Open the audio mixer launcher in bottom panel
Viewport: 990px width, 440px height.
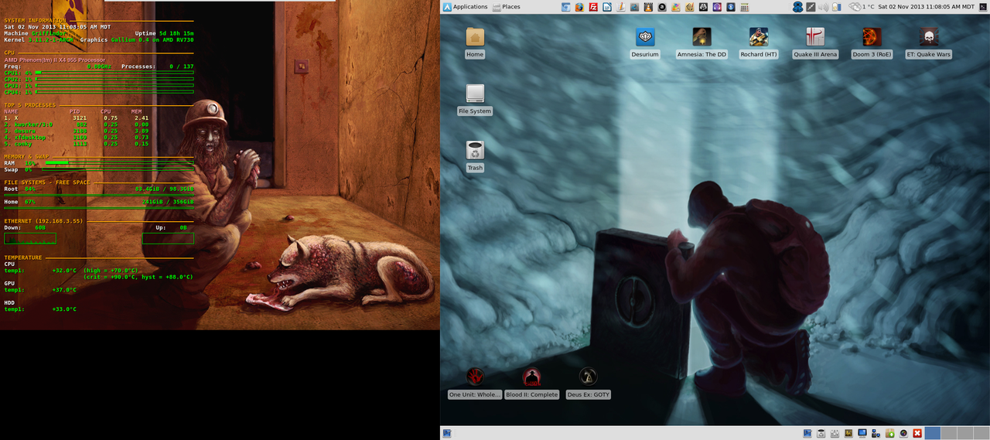pyautogui.click(x=835, y=433)
